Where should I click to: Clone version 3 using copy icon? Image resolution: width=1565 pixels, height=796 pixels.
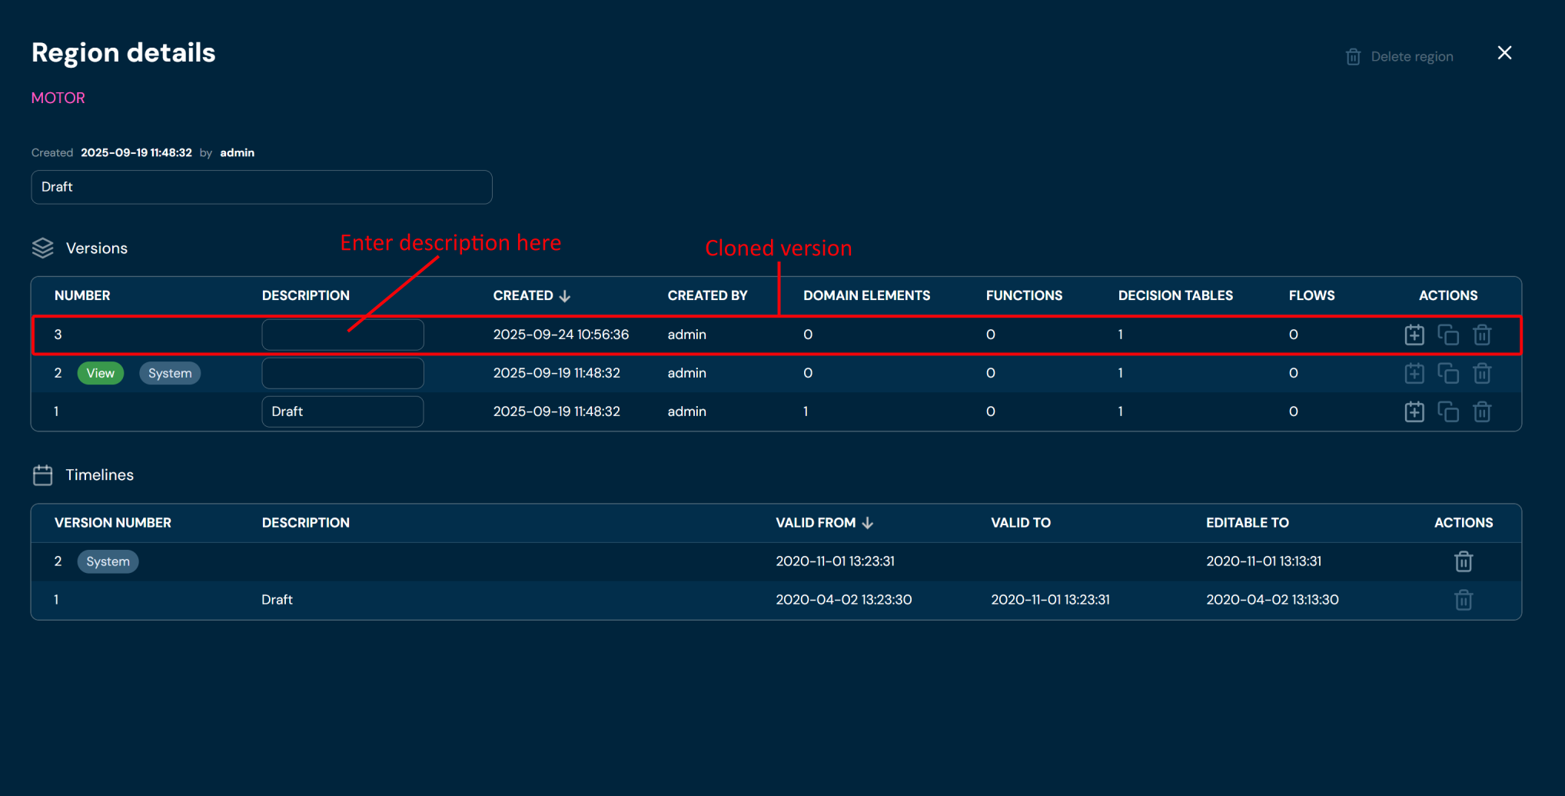point(1448,335)
